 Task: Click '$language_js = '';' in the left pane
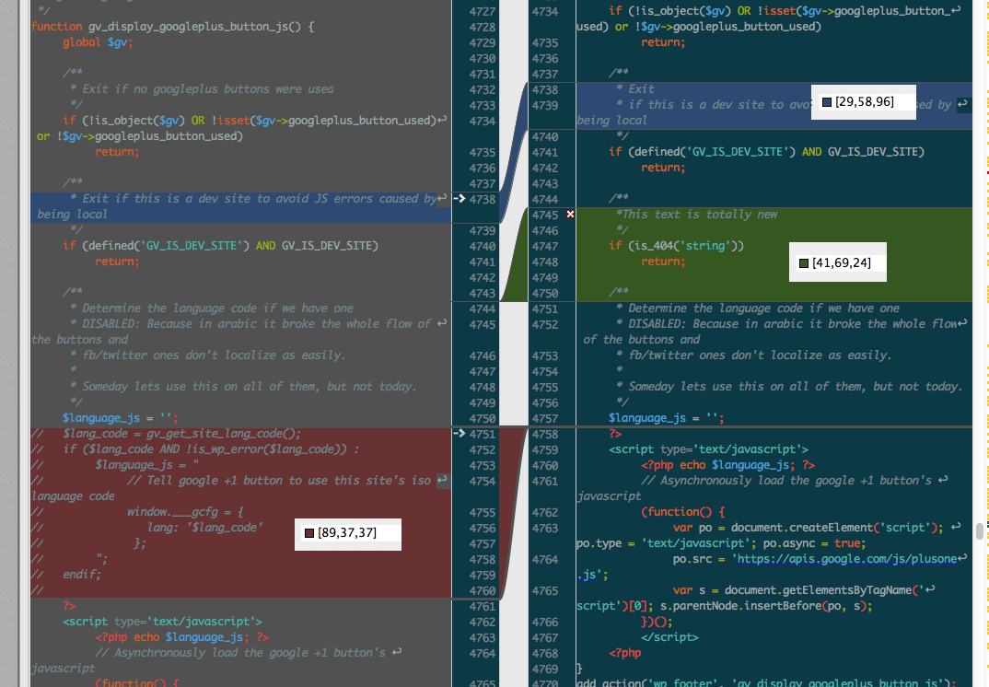pyautogui.click(x=120, y=417)
